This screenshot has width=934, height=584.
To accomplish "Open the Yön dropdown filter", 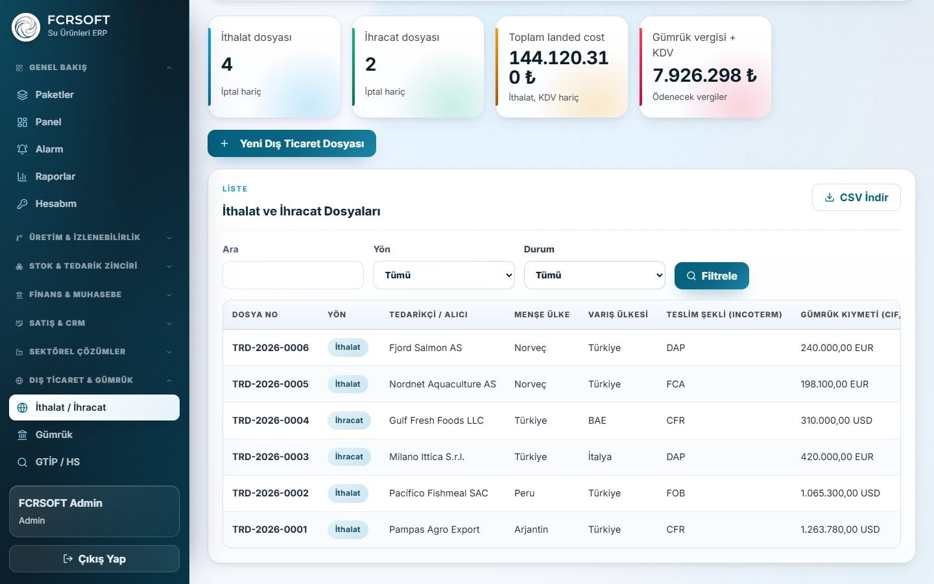I will coord(444,275).
